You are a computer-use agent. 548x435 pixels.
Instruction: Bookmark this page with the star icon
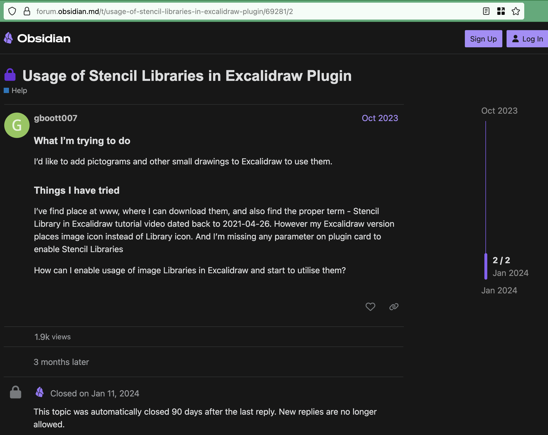[516, 11]
